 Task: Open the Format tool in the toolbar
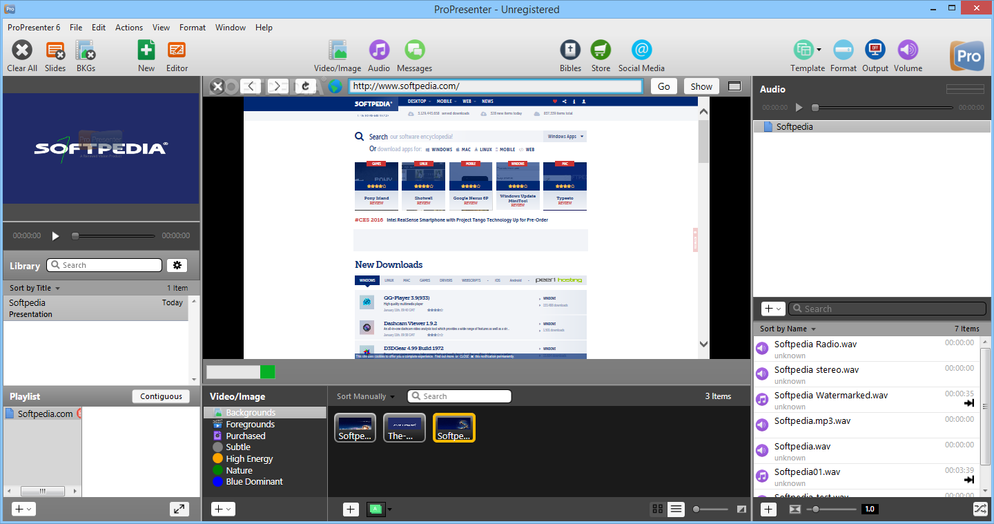(844, 50)
